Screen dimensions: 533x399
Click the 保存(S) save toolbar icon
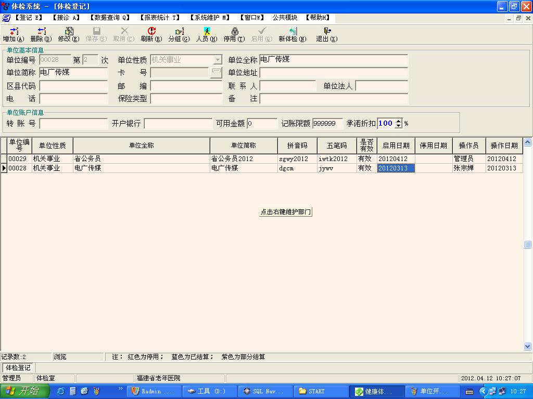pos(96,35)
